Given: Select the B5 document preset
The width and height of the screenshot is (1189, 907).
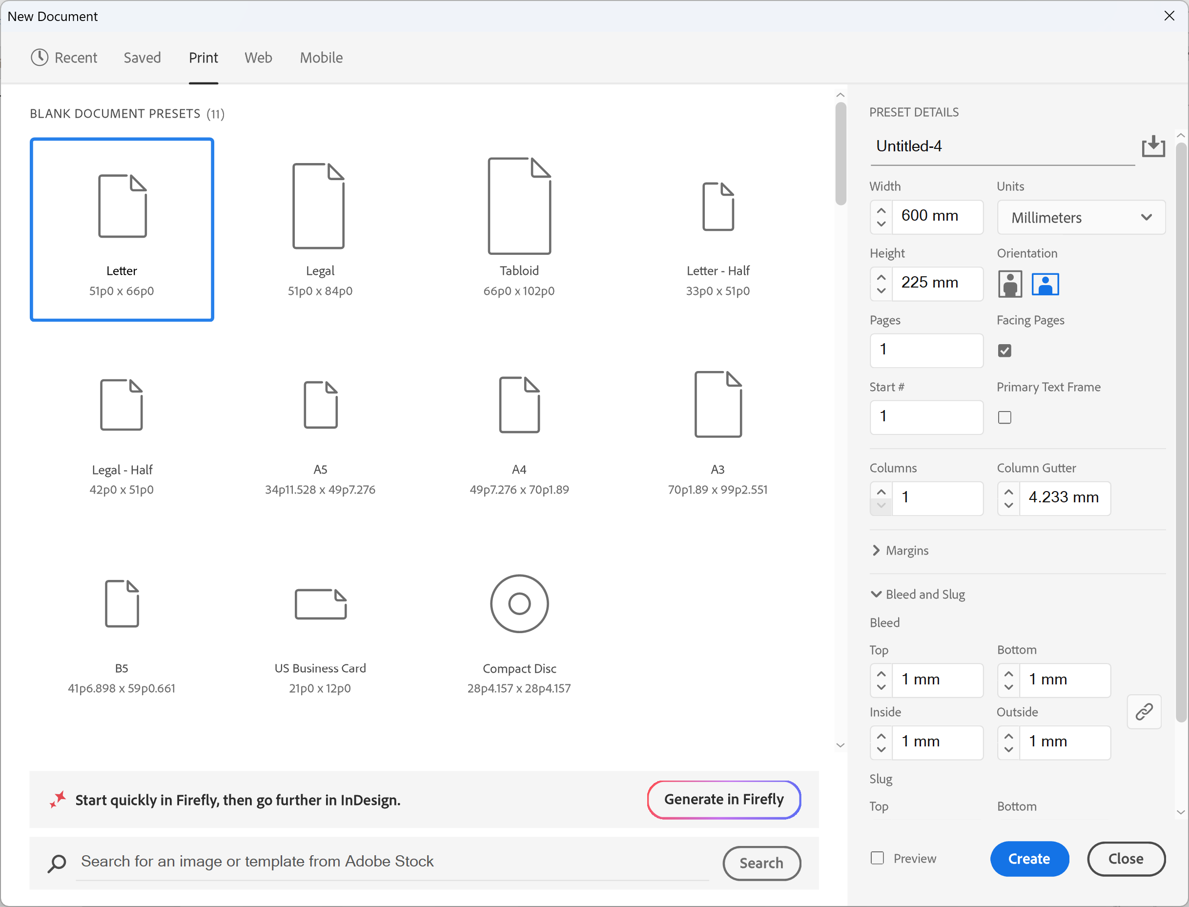Looking at the screenshot, I should [122, 627].
